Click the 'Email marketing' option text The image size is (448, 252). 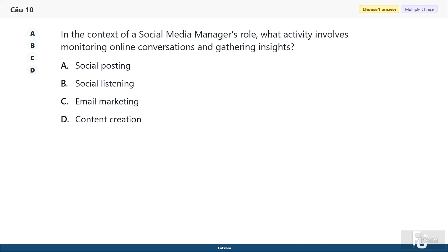[x=107, y=102]
